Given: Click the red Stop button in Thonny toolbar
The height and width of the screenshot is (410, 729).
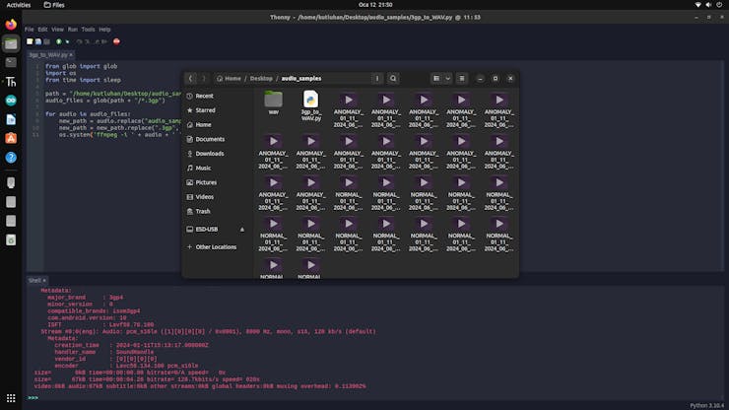Looking at the screenshot, I should (x=116, y=41).
